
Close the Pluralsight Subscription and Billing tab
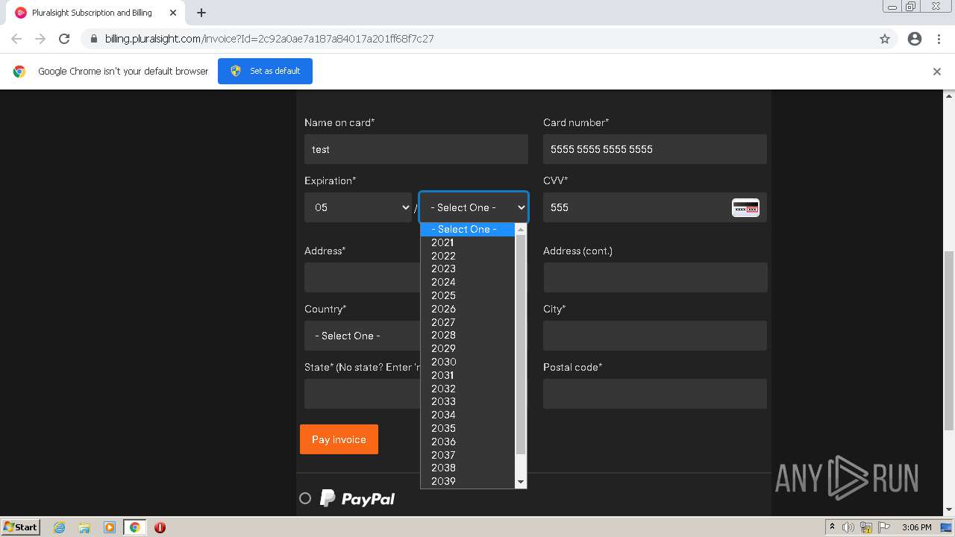(173, 13)
